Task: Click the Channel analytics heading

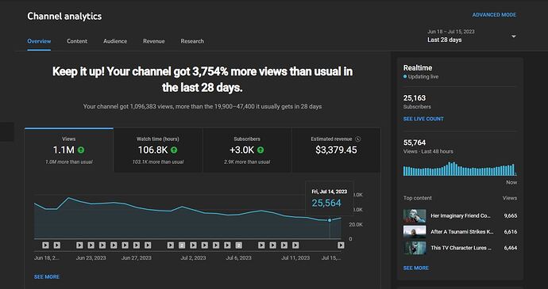Action: coord(64,16)
